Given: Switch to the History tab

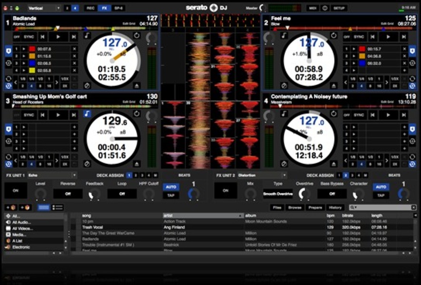Looking at the screenshot, I should pos(335,208).
